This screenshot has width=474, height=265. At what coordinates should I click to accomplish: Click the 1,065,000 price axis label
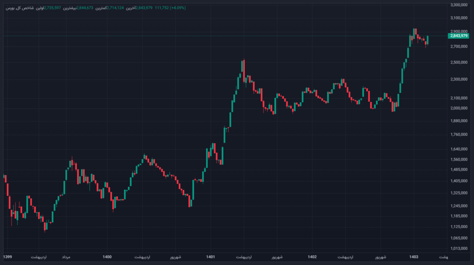[459, 238]
